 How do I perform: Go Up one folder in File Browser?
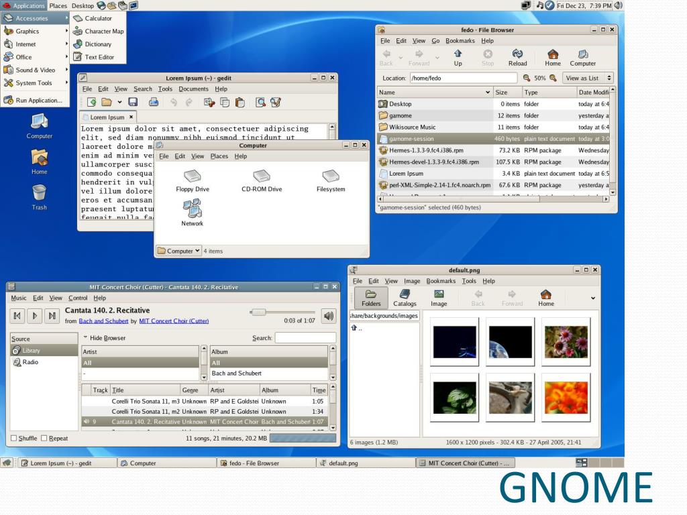(x=458, y=58)
